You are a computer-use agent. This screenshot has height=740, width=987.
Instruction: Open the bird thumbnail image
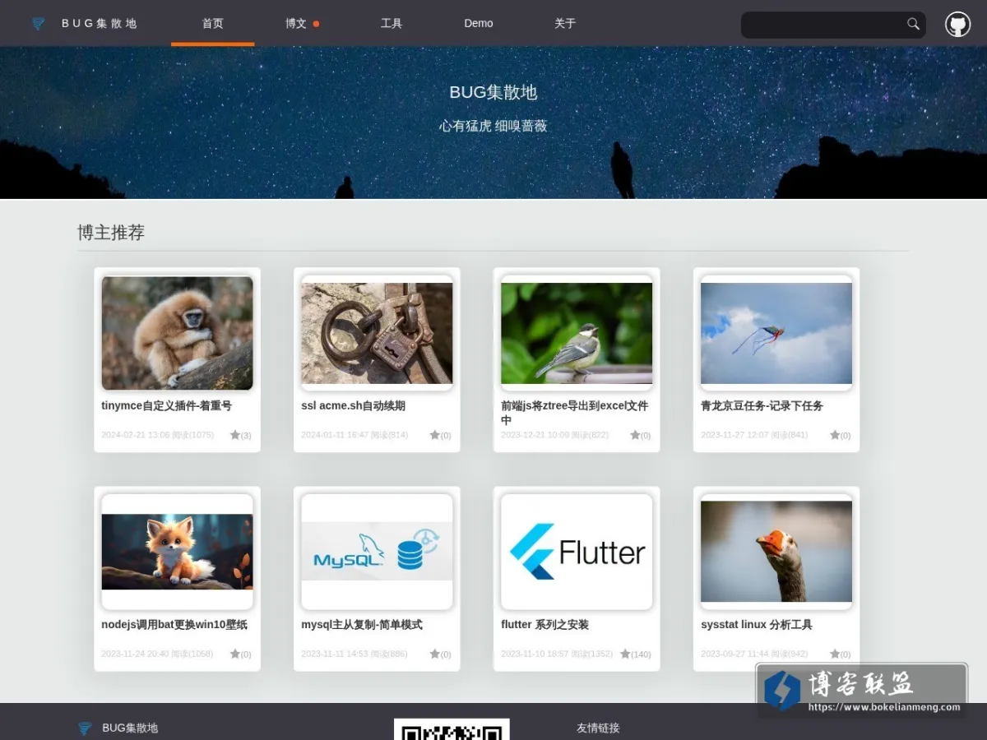(x=577, y=333)
